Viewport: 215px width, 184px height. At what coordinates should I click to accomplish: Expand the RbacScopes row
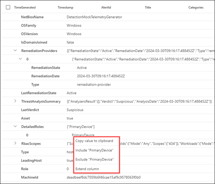[15, 144]
